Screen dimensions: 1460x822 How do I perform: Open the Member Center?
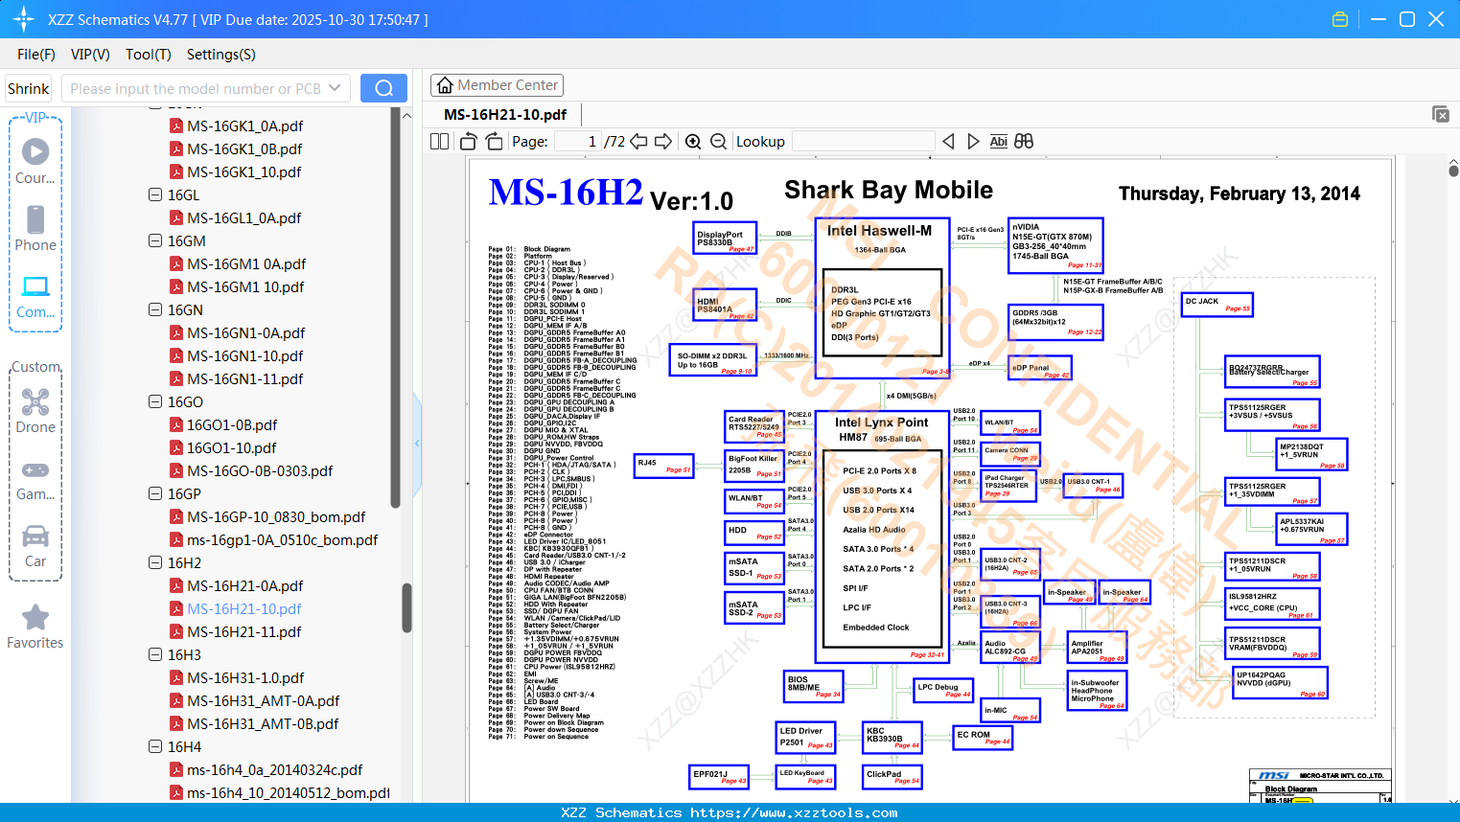coord(497,85)
